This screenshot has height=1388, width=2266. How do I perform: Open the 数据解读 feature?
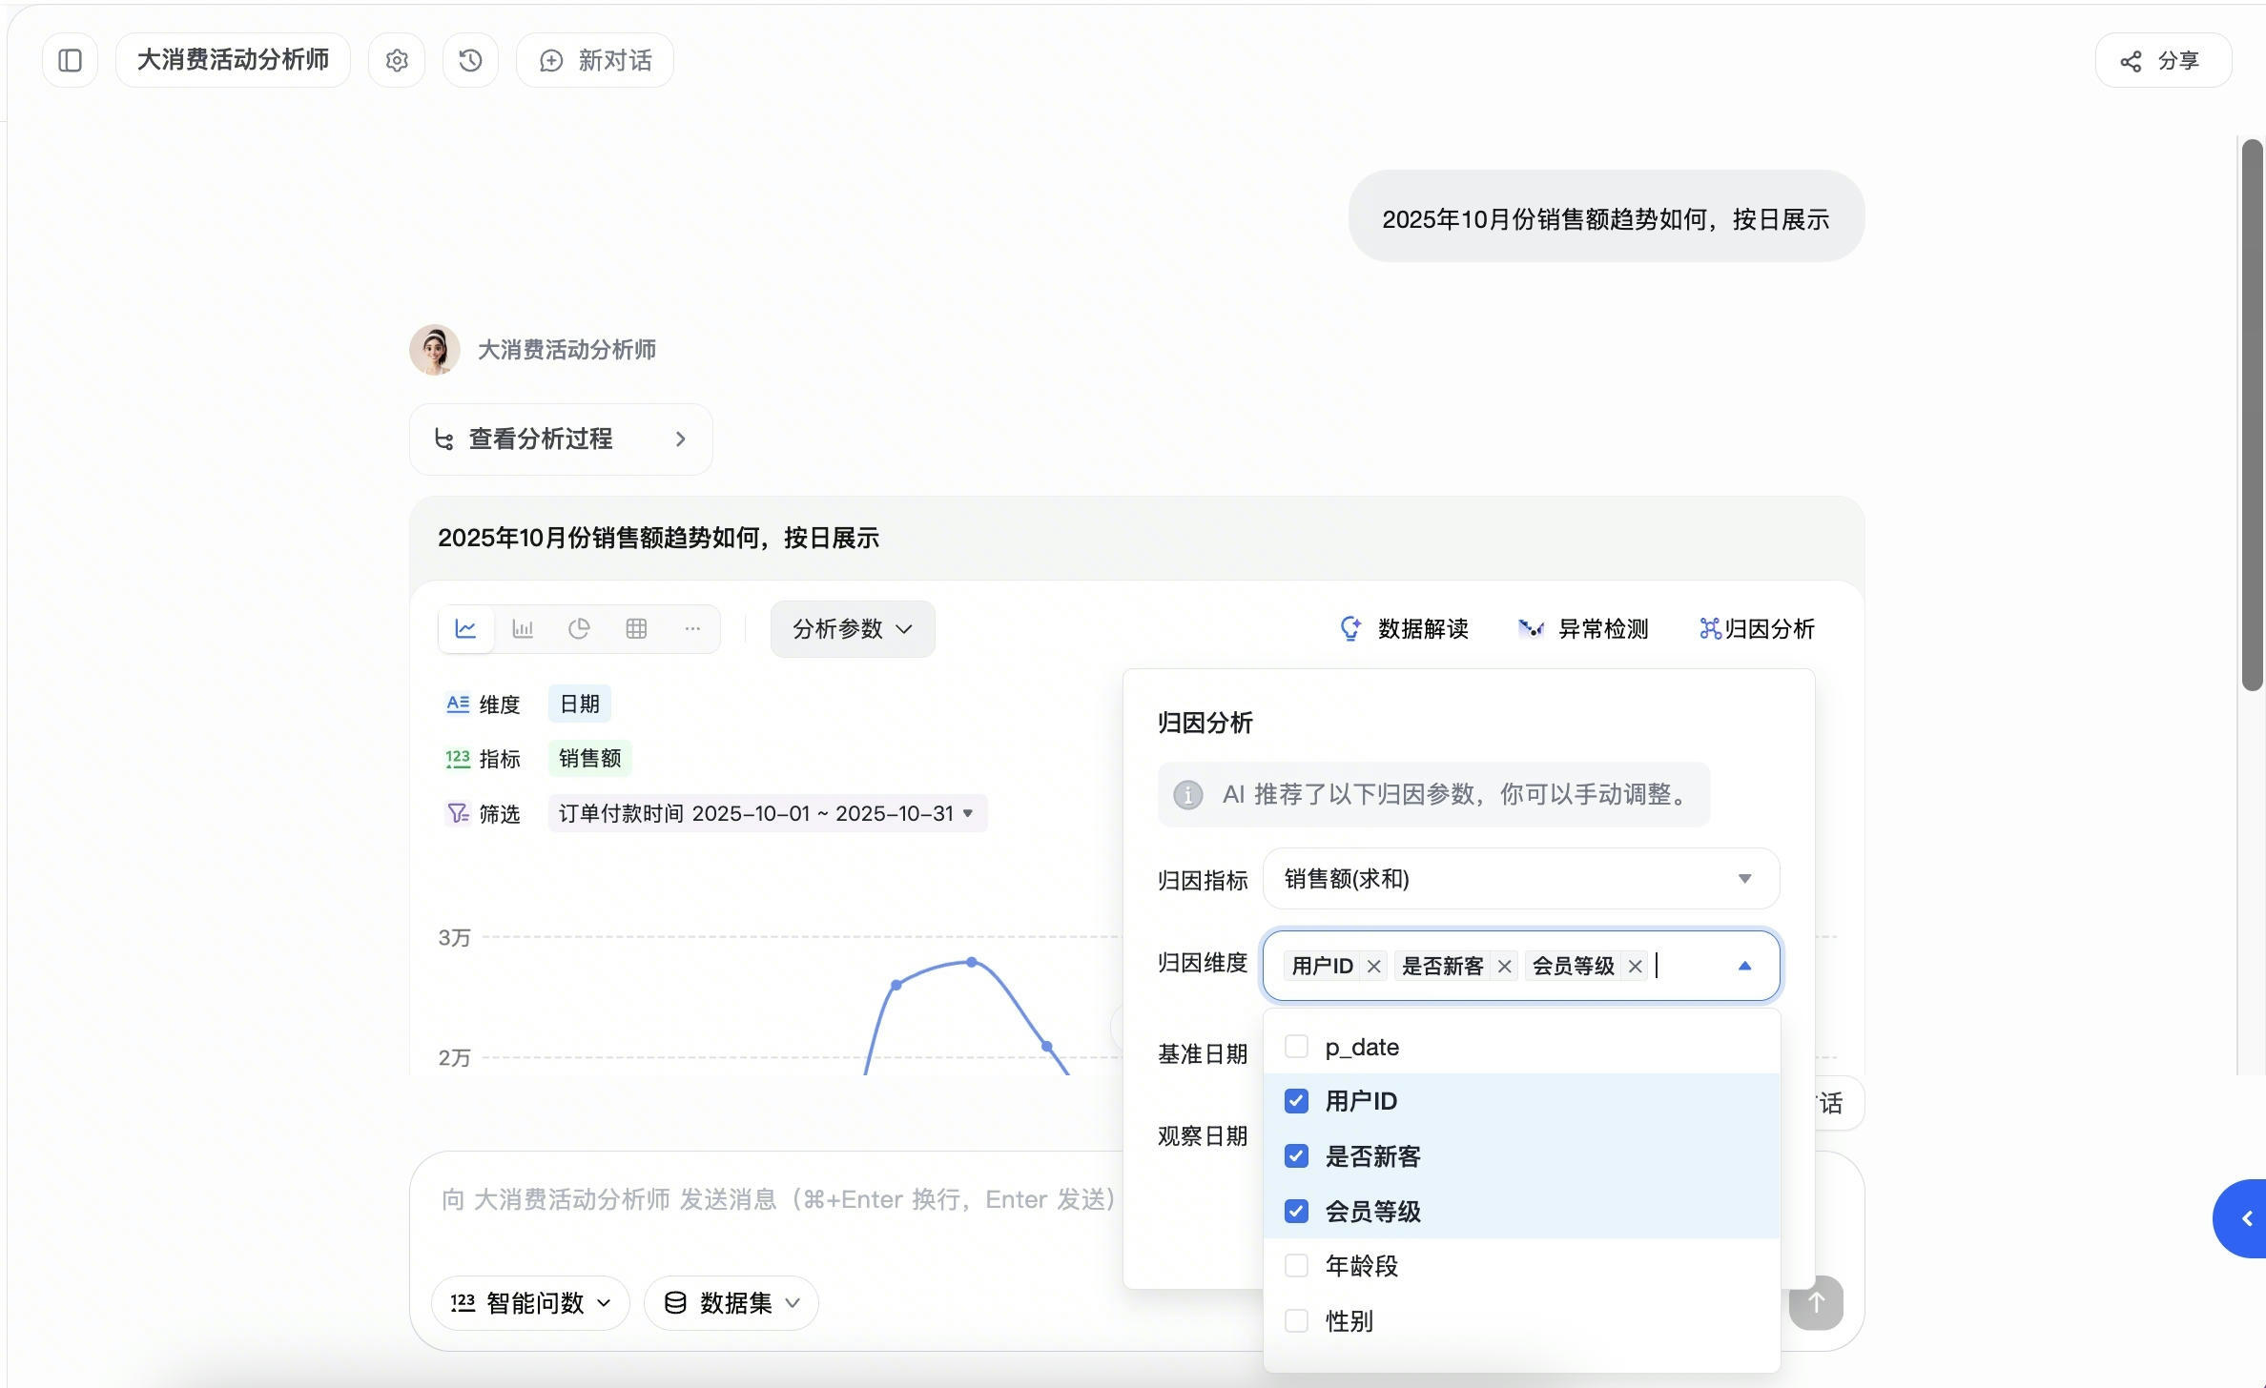[1404, 629]
